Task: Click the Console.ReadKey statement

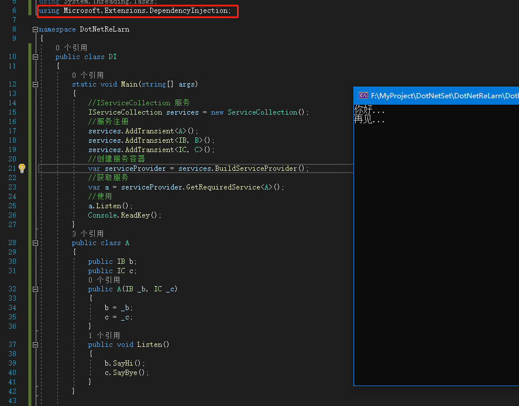Action: coord(124,215)
